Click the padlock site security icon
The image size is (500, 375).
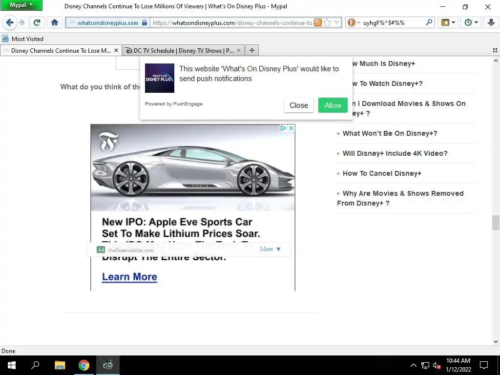[x=145, y=22]
